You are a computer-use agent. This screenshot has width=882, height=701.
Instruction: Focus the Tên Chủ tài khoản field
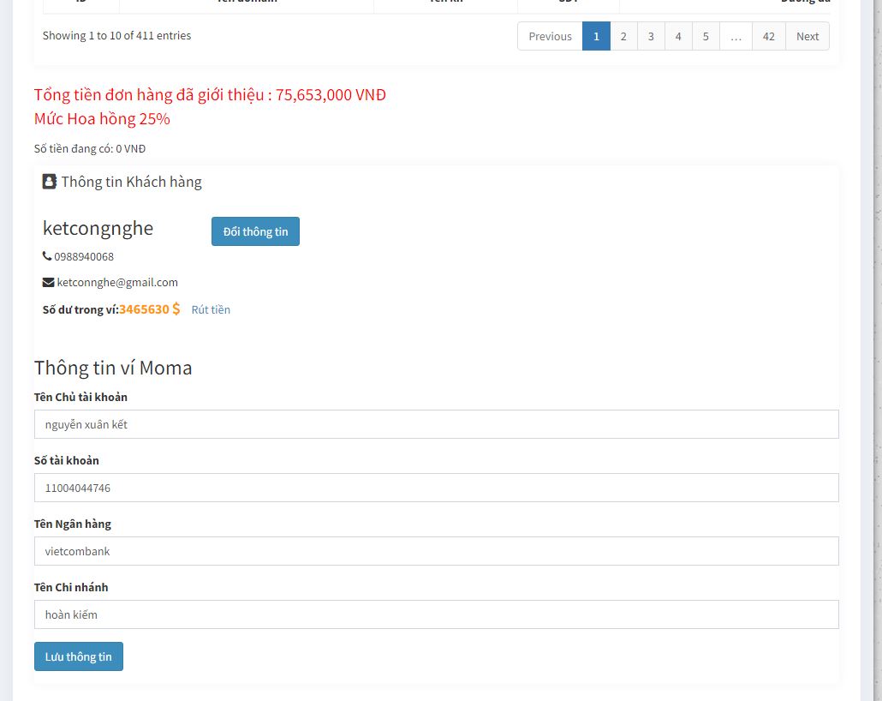pyautogui.click(x=436, y=424)
